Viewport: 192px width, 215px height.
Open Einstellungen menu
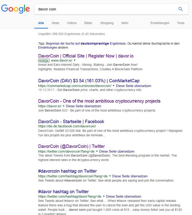click(160, 23)
